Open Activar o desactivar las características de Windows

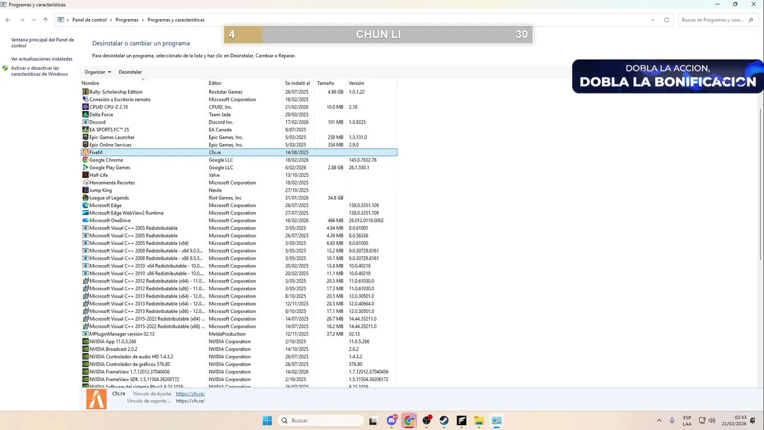39,71
